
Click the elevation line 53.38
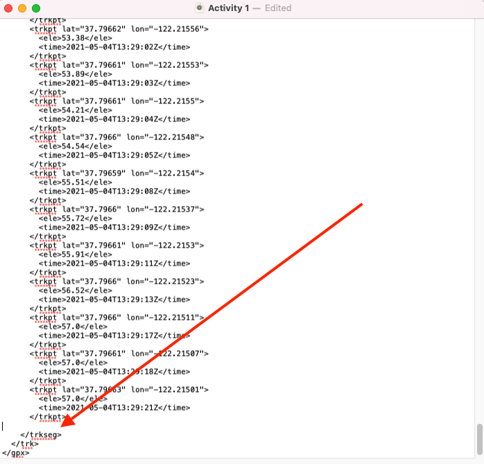coord(76,38)
